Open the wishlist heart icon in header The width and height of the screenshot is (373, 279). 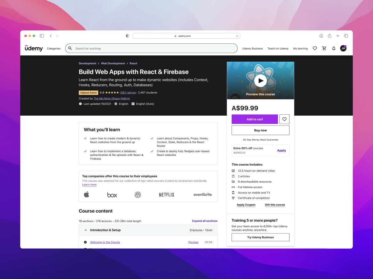tap(315, 48)
